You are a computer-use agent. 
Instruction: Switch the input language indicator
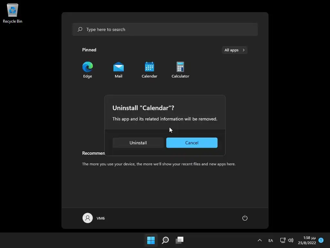pyautogui.click(x=271, y=240)
